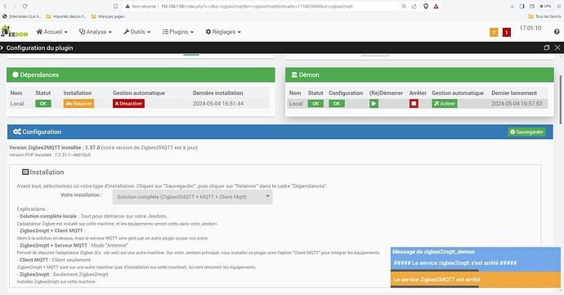Viewport: 564px width, 295px height.
Task: Click the browser back arrow
Action: 5,6
